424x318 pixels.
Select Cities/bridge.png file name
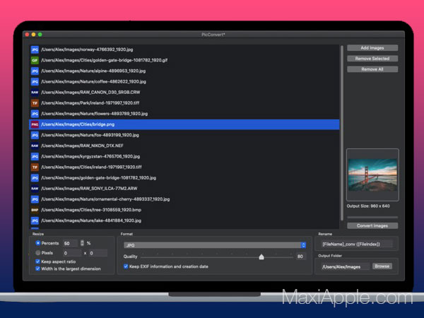(78, 124)
